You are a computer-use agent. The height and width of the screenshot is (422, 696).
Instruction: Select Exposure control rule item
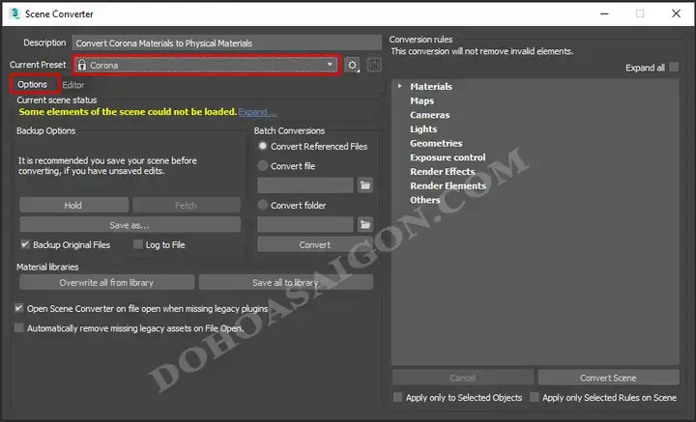coord(448,157)
